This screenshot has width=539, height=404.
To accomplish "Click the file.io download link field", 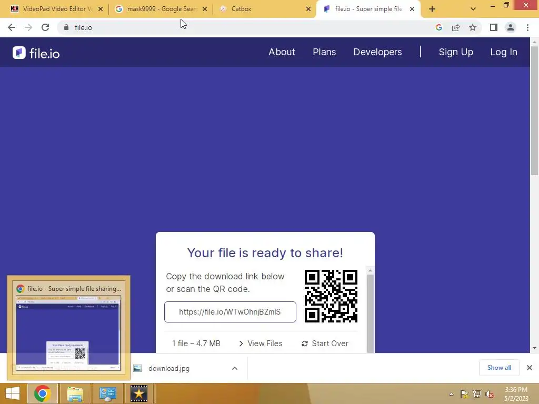I will pos(230,312).
